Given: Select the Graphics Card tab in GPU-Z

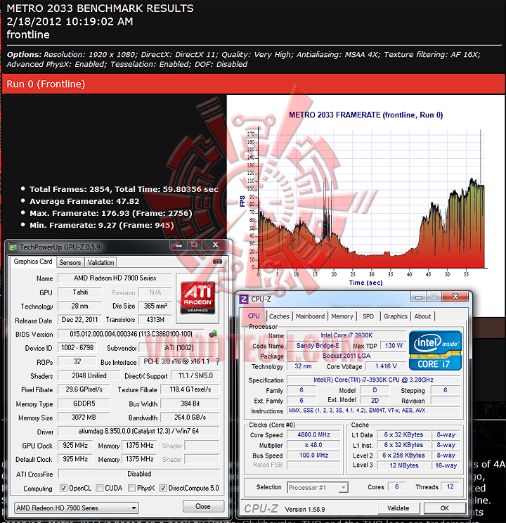Looking at the screenshot, I should pyautogui.click(x=33, y=261).
